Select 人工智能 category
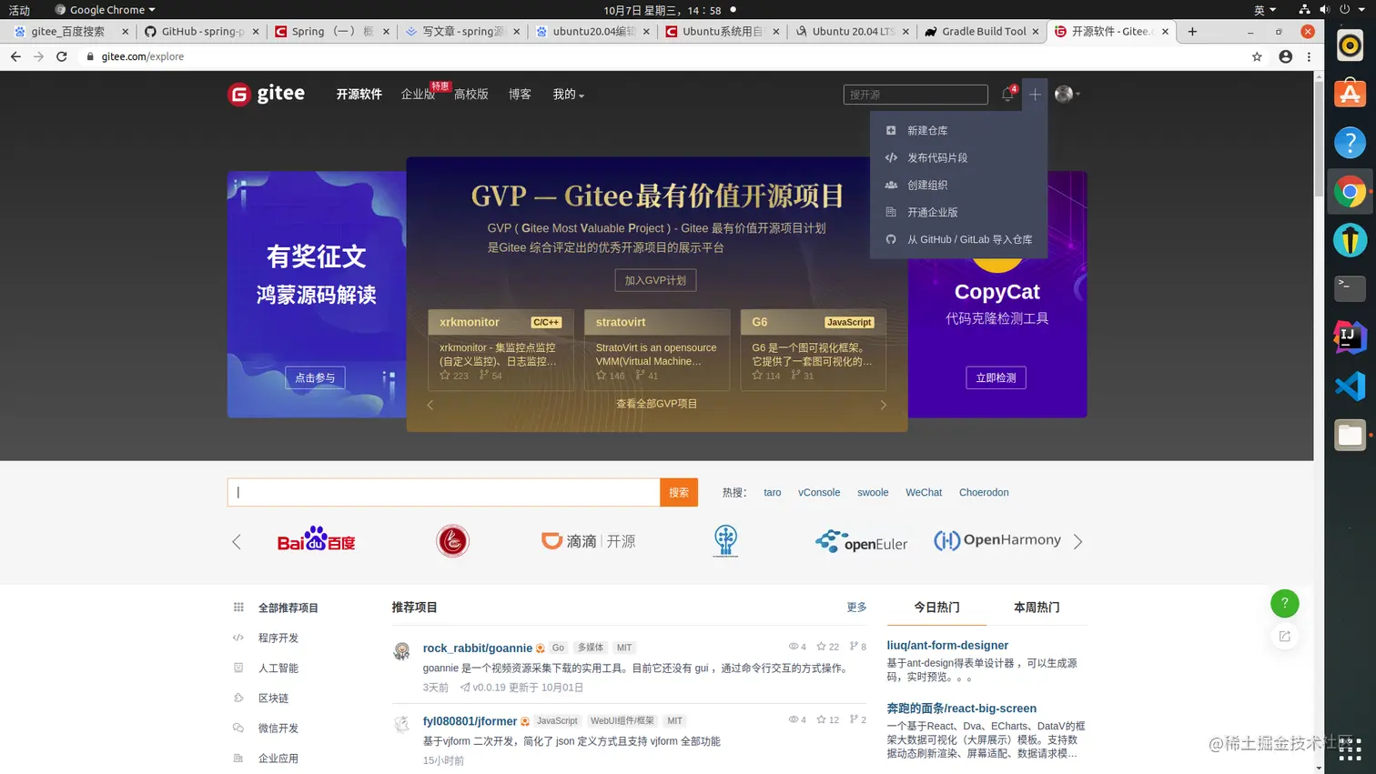Image resolution: width=1376 pixels, height=774 pixels. 278,668
